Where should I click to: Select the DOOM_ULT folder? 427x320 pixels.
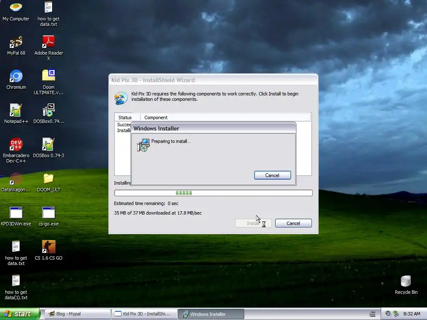(x=48, y=182)
